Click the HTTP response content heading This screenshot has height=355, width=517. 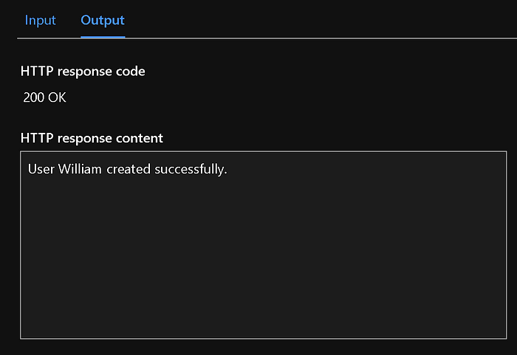point(92,138)
